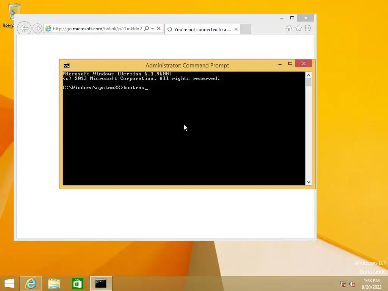
Task: Click Command Prompt scrollbar down arrow
Action: click(x=308, y=182)
